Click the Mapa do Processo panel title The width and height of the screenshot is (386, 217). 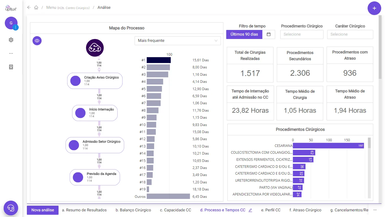pos(127,28)
